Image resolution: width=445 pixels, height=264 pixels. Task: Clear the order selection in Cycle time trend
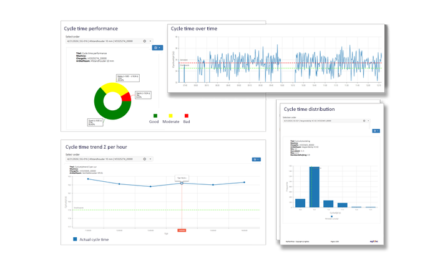pyautogui.click(x=144, y=159)
